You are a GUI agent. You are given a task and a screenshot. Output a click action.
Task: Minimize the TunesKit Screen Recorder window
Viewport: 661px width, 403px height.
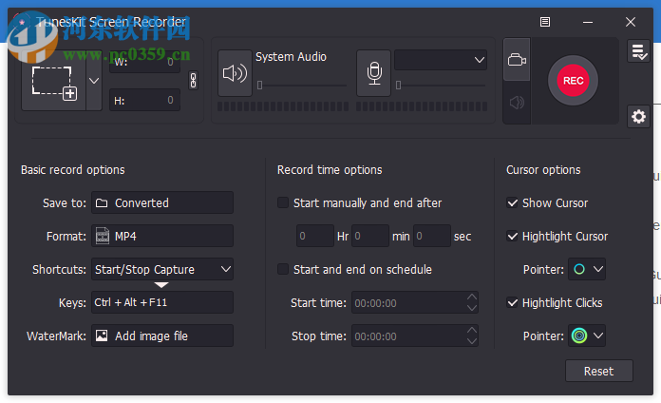588,22
